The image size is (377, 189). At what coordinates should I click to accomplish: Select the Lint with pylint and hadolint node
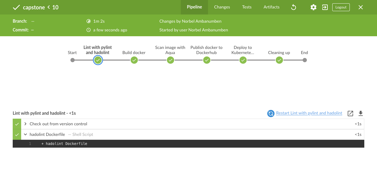[x=98, y=60]
